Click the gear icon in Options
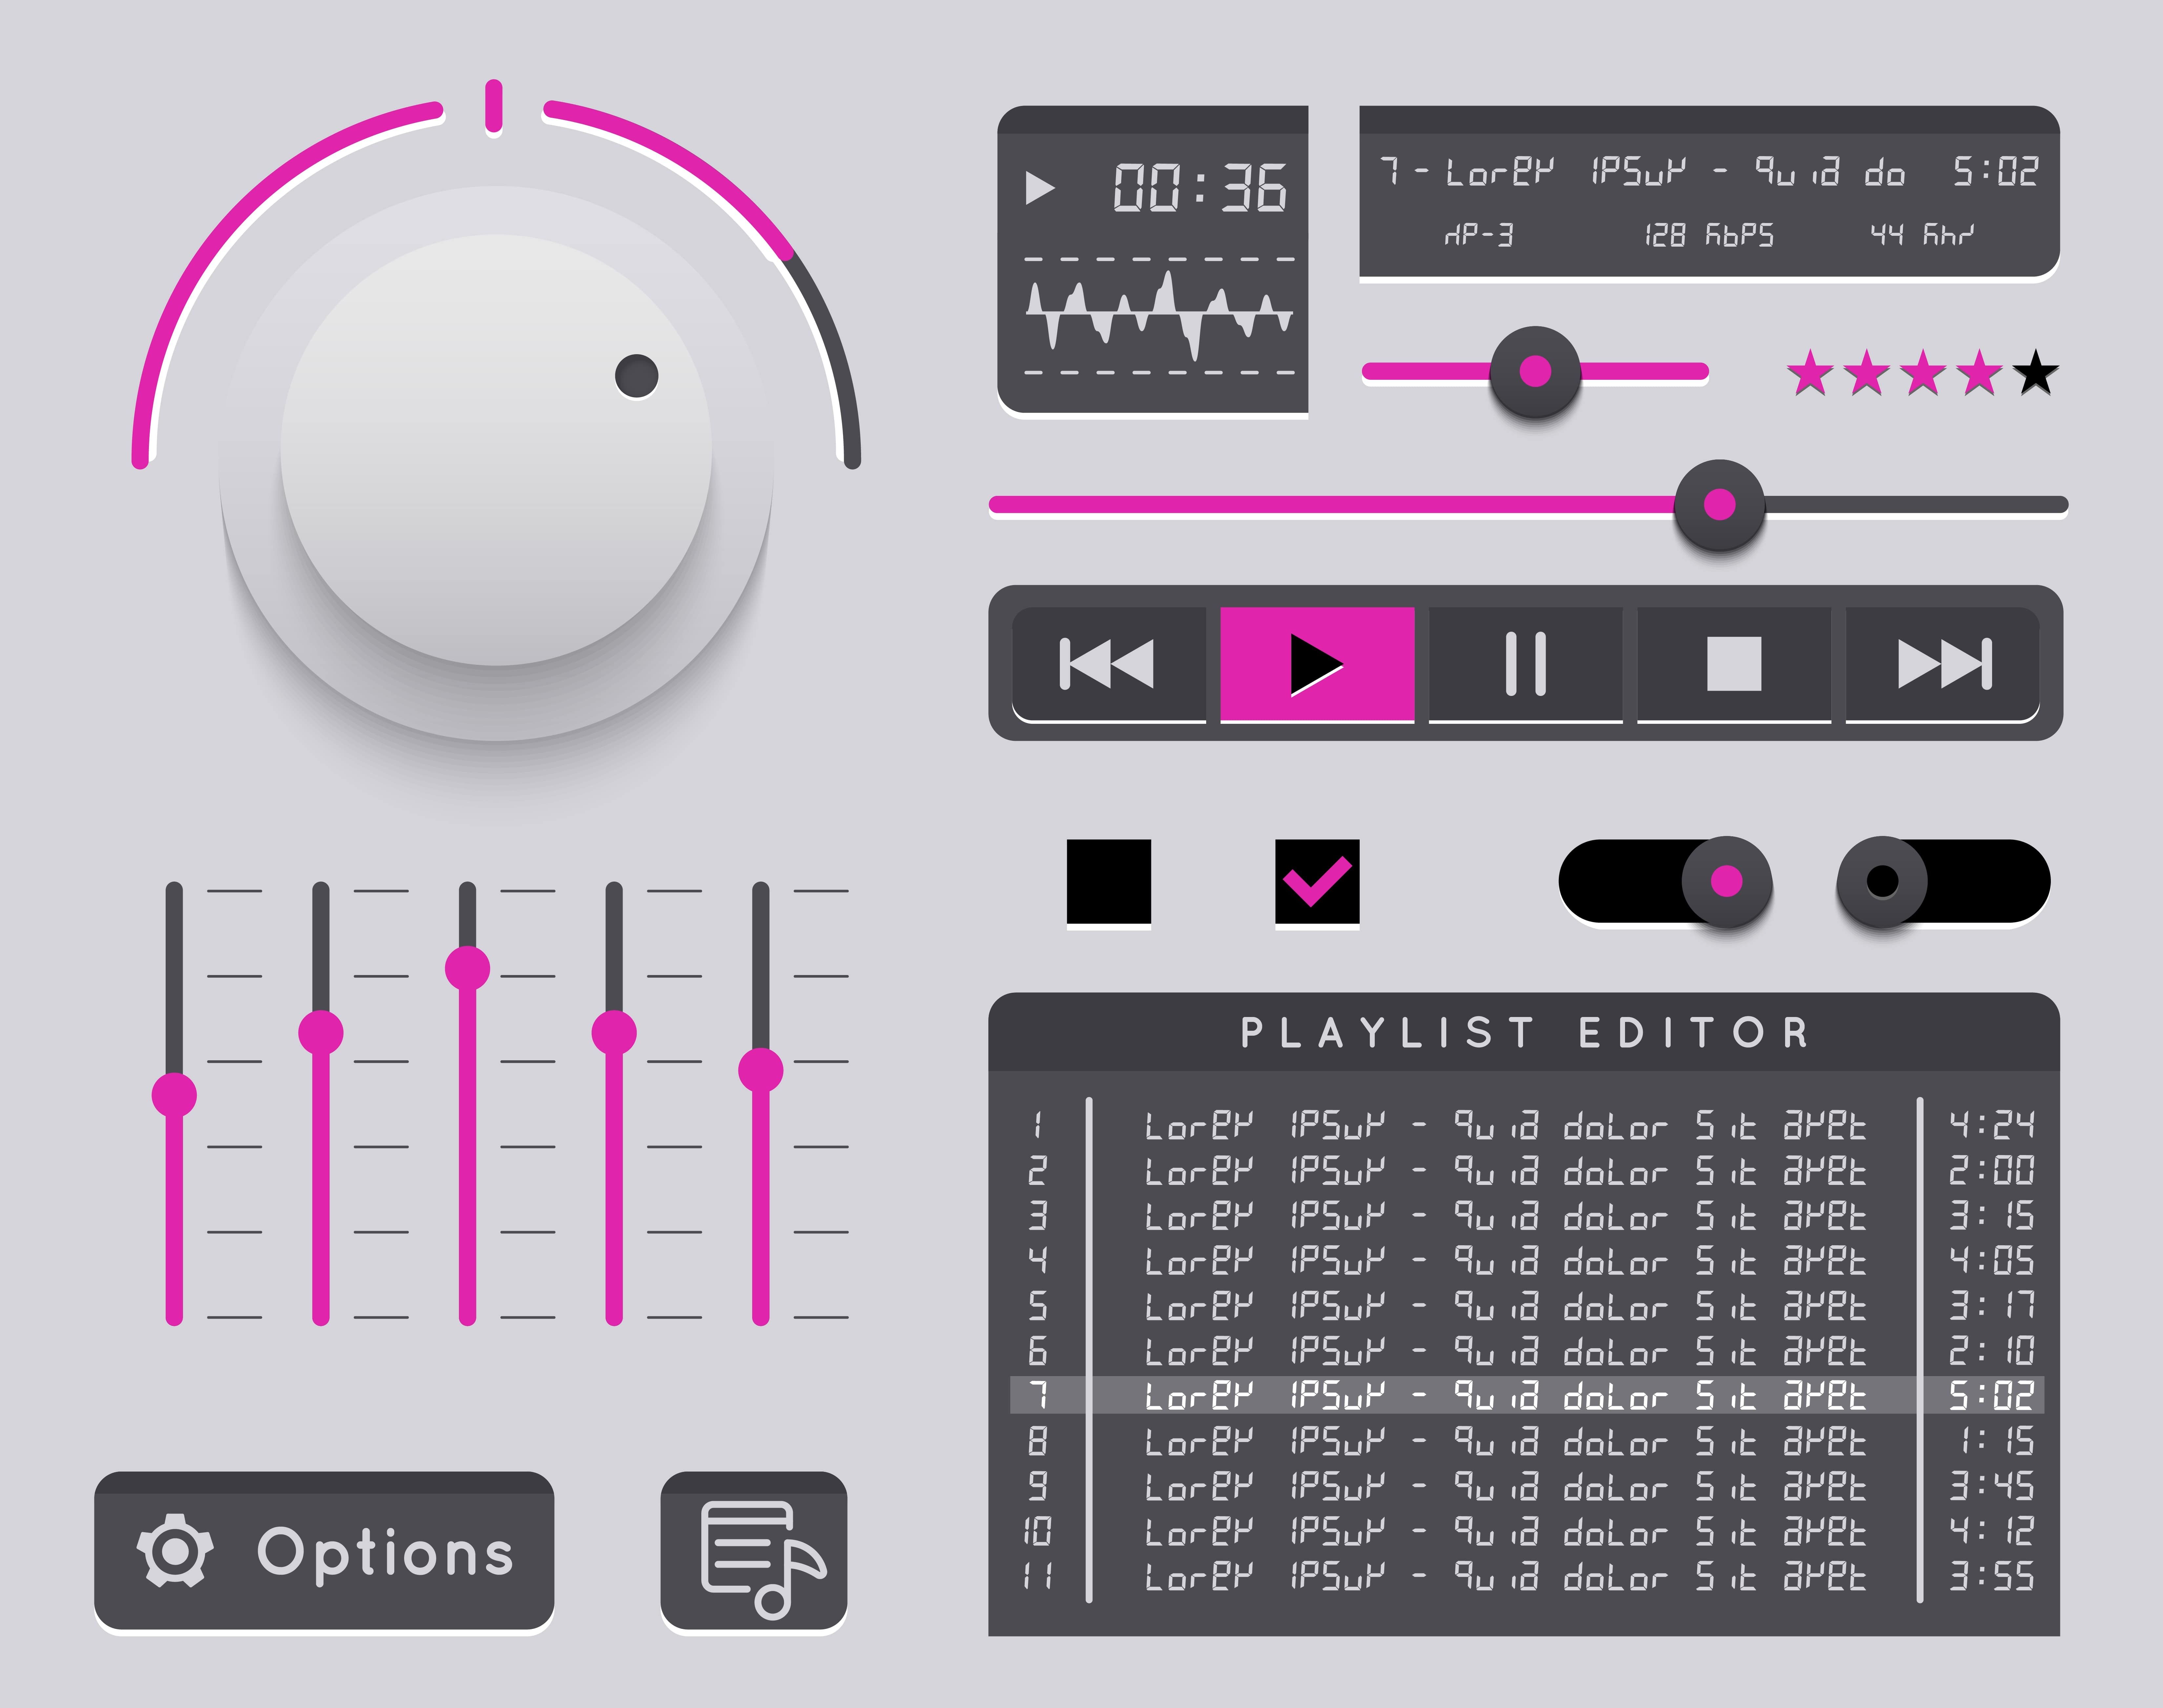This screenshot has height=1708, width=2163. [x=175, y=1551]
